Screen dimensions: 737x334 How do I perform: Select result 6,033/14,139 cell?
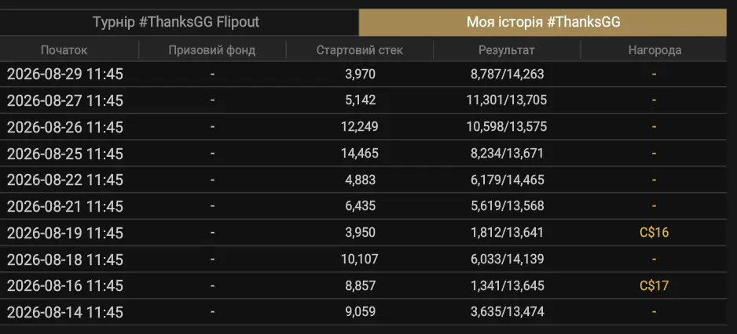[x=507, y=260]
